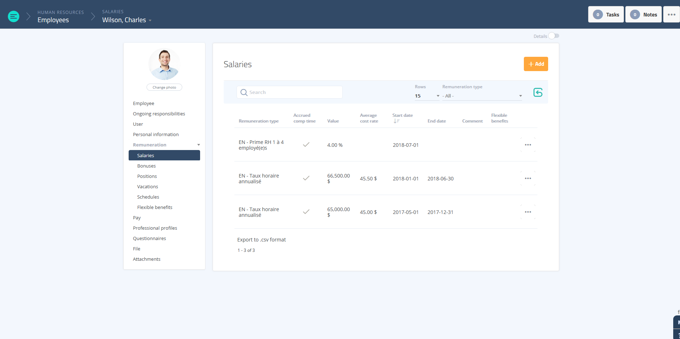Open row actions for Prime RH 1 à 4
This screenshot has height=339, width=680.
click(x=528, y=145)
